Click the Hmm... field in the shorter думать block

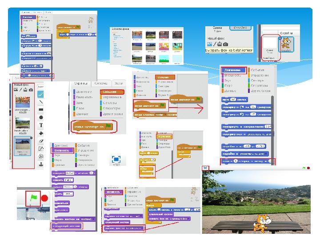click(x=68, y=194)
